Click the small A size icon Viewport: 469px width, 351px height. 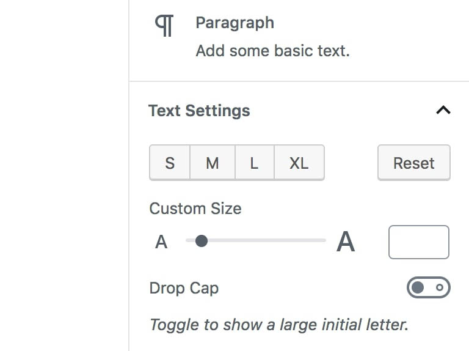(161, 242)
